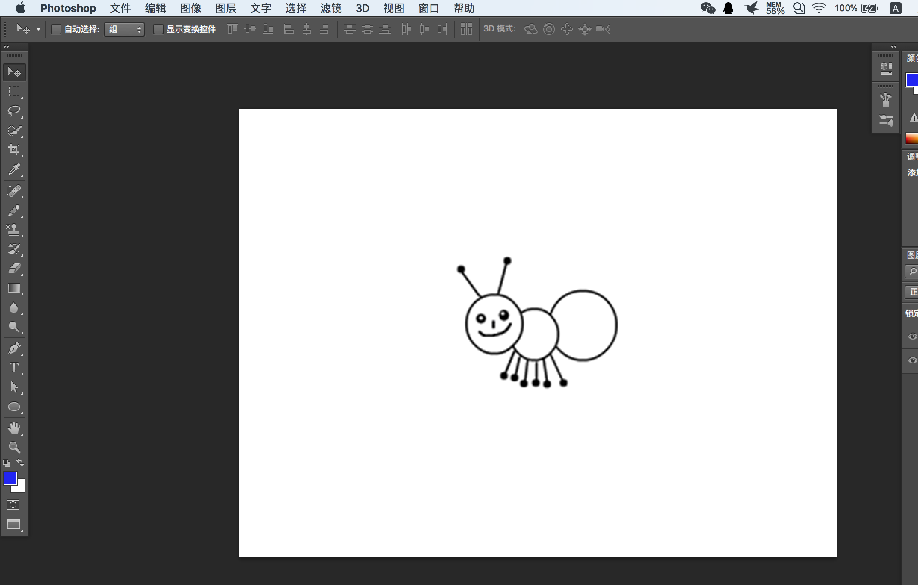
Task: Select the Zoom tool
Action: point(15,447)
